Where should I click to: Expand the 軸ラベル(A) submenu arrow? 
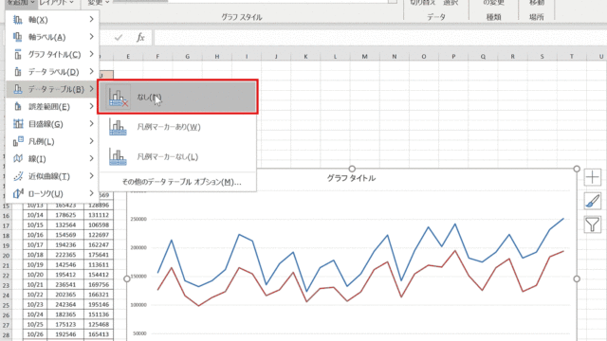point(91,37)
